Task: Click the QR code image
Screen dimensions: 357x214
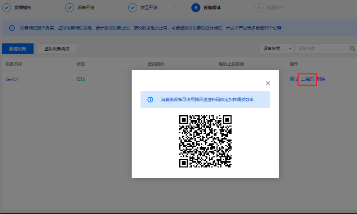Action: pos(205,141)
